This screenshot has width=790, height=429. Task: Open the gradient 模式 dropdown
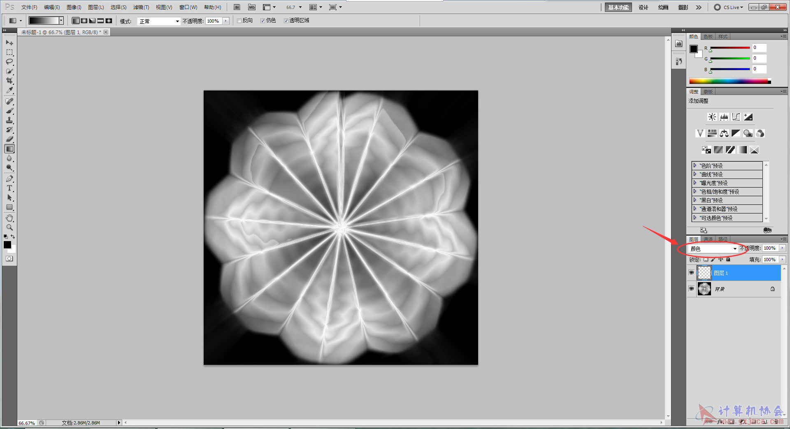point(159,21)
